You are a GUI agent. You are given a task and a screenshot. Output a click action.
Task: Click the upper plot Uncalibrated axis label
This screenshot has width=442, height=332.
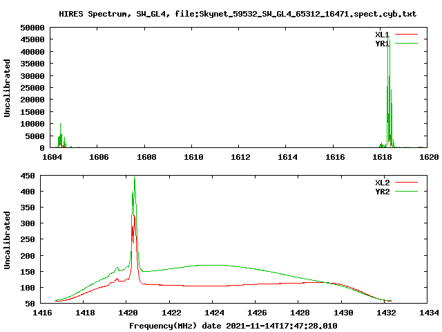click(x=7, y=88)
